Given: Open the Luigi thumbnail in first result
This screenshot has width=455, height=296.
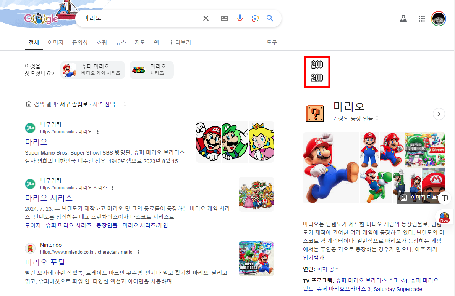Looking at the screenshot, I should coord(235,142).
